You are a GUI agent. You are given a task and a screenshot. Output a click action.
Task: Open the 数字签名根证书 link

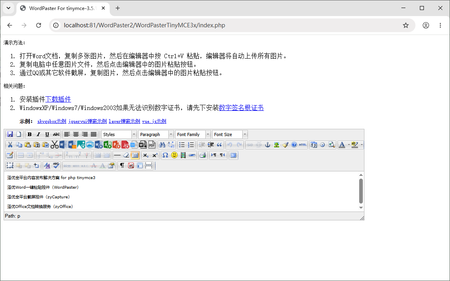[x=241, y=108]
